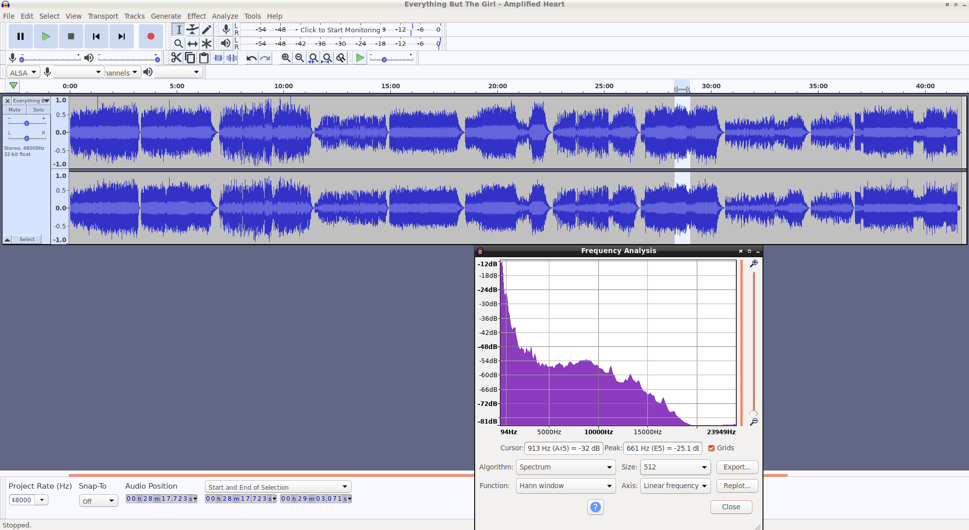The image size is (969, 530).
Task: Click the Undo arrow icon
Action: [x=251, y=58]
